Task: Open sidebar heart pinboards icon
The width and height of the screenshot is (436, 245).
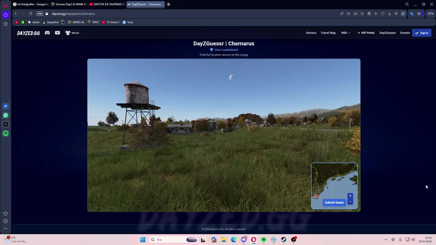Action: click(x=5, y=214)
